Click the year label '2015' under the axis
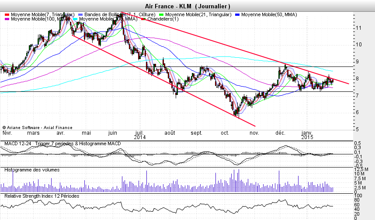This screenshot has height=220, width=375. 307,137
